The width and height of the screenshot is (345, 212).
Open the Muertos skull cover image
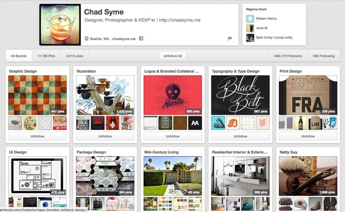click(x=172, y=95)
